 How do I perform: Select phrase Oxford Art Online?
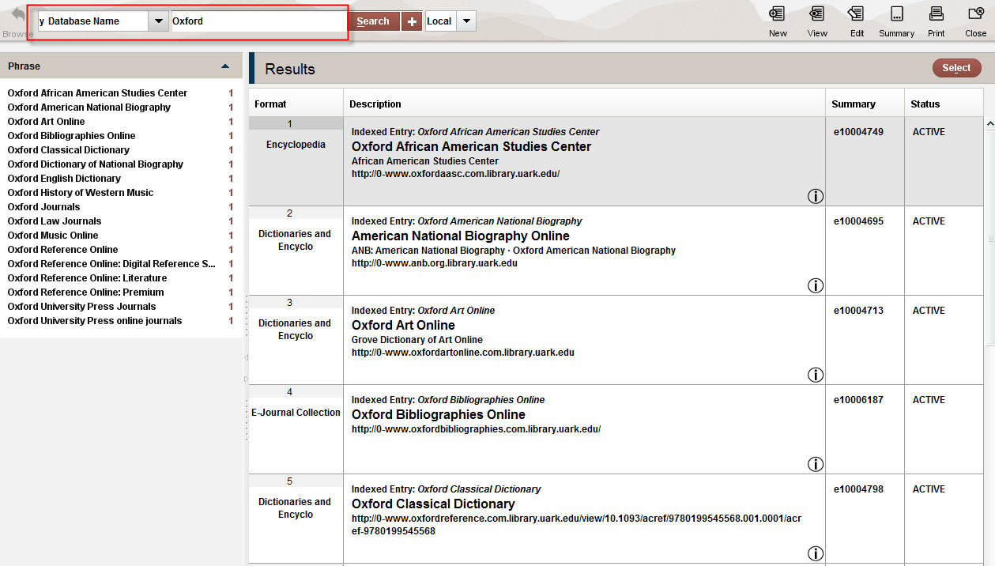[x=46, y=122]
